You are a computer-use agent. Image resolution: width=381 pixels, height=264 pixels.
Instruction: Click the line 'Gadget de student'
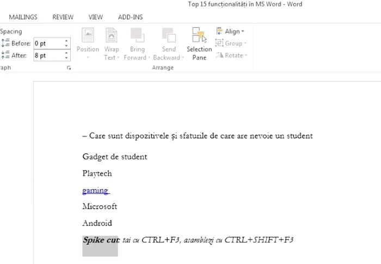[x=115, y=157]
